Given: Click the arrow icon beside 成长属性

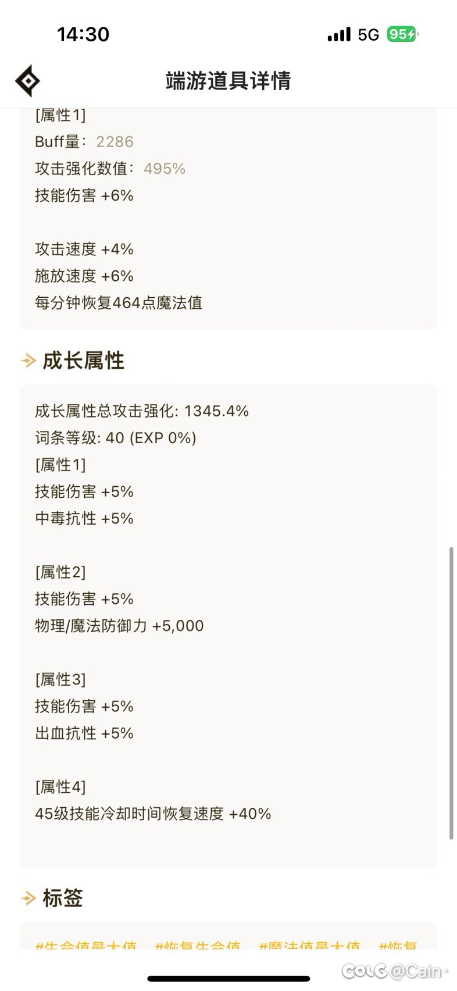Looking at the screenshot, I should coord(28,361).
